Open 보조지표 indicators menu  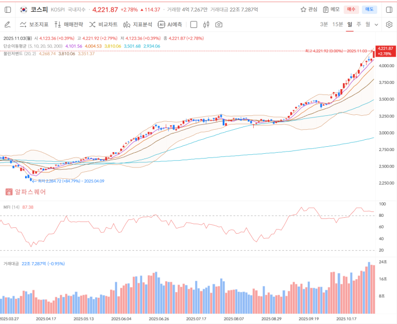pyautogui.click(x=34, y=25)
